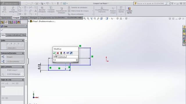The width and height of the screenshot is (186, 104).
Task: Select the Corner Rectangle tool
Action: click(20, 11)
